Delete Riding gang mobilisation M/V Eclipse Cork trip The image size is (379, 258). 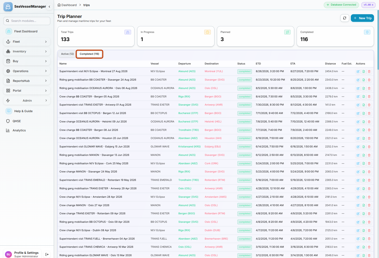[369, 163]
